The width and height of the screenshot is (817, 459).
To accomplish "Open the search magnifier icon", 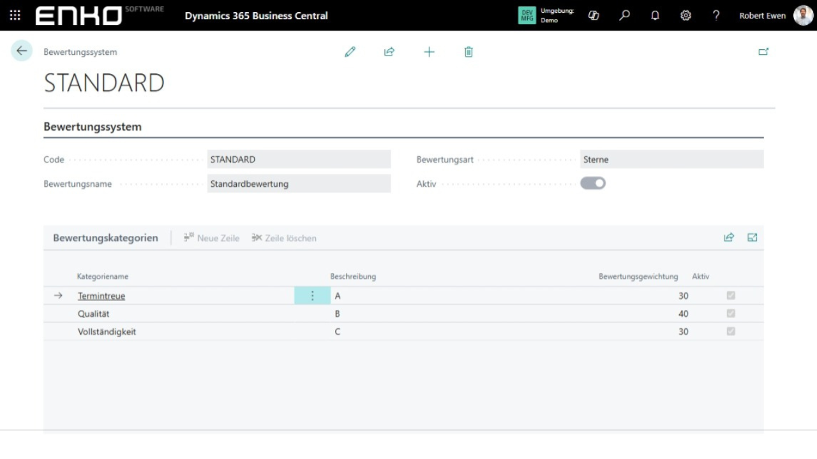I will click(x=624, y=15).
